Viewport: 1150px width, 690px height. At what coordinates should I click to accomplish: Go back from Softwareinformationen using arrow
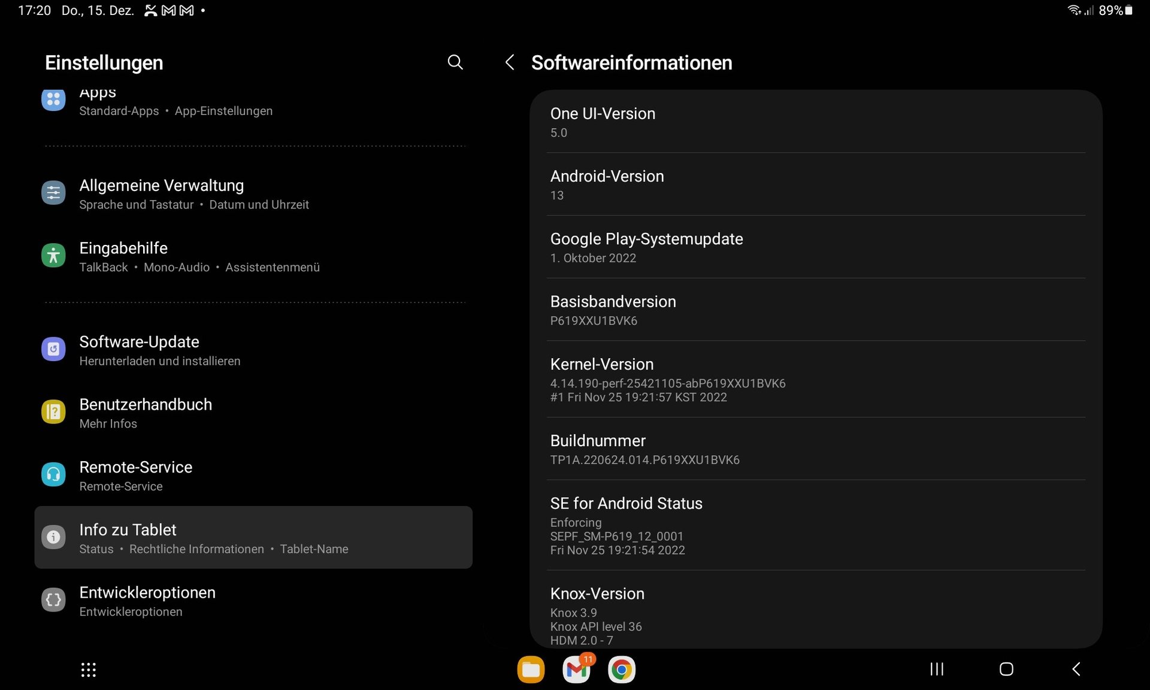point(510,62)
